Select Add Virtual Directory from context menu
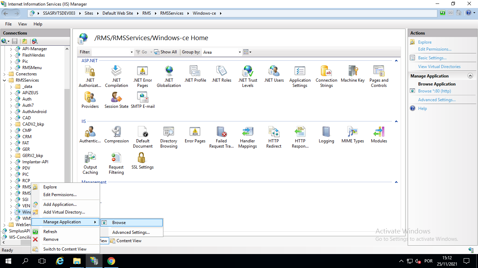478x268 pixels. click(x=65, y=212)
